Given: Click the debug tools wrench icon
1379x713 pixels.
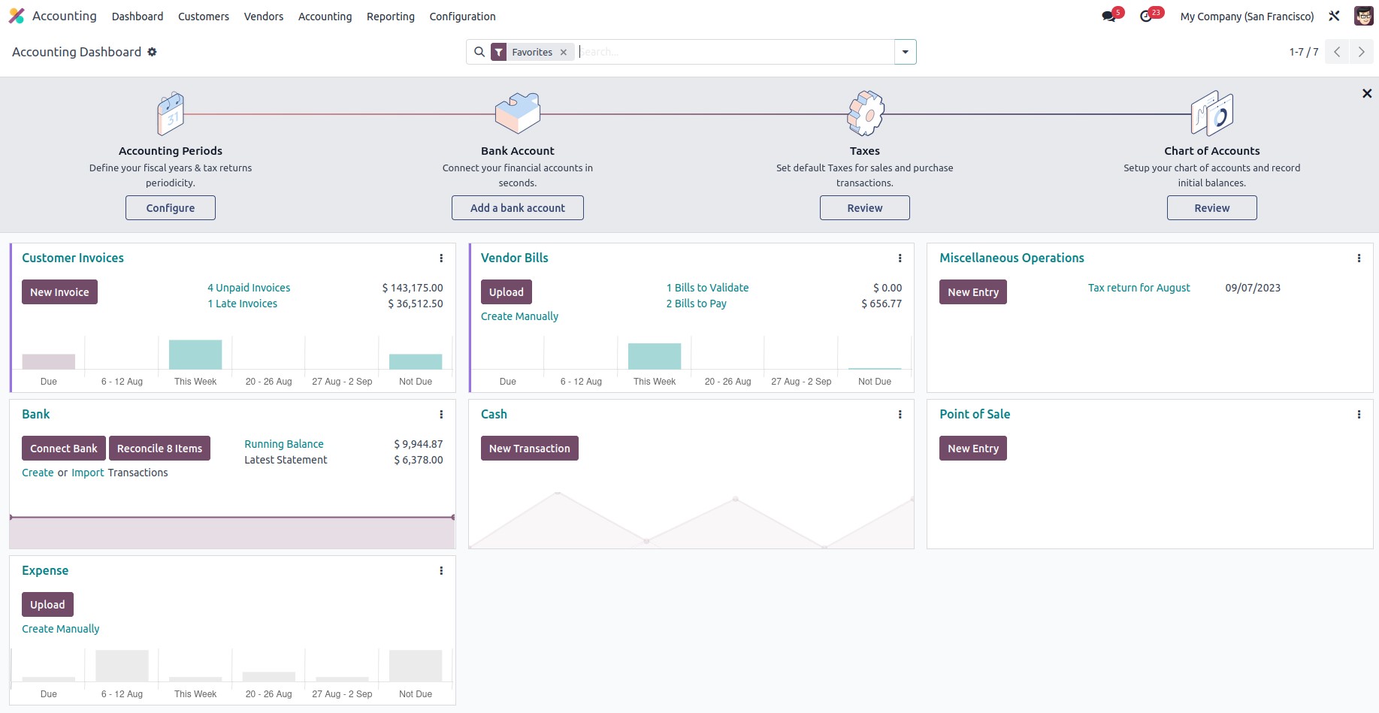Looking at the screenshot, I should (1334, 16).
